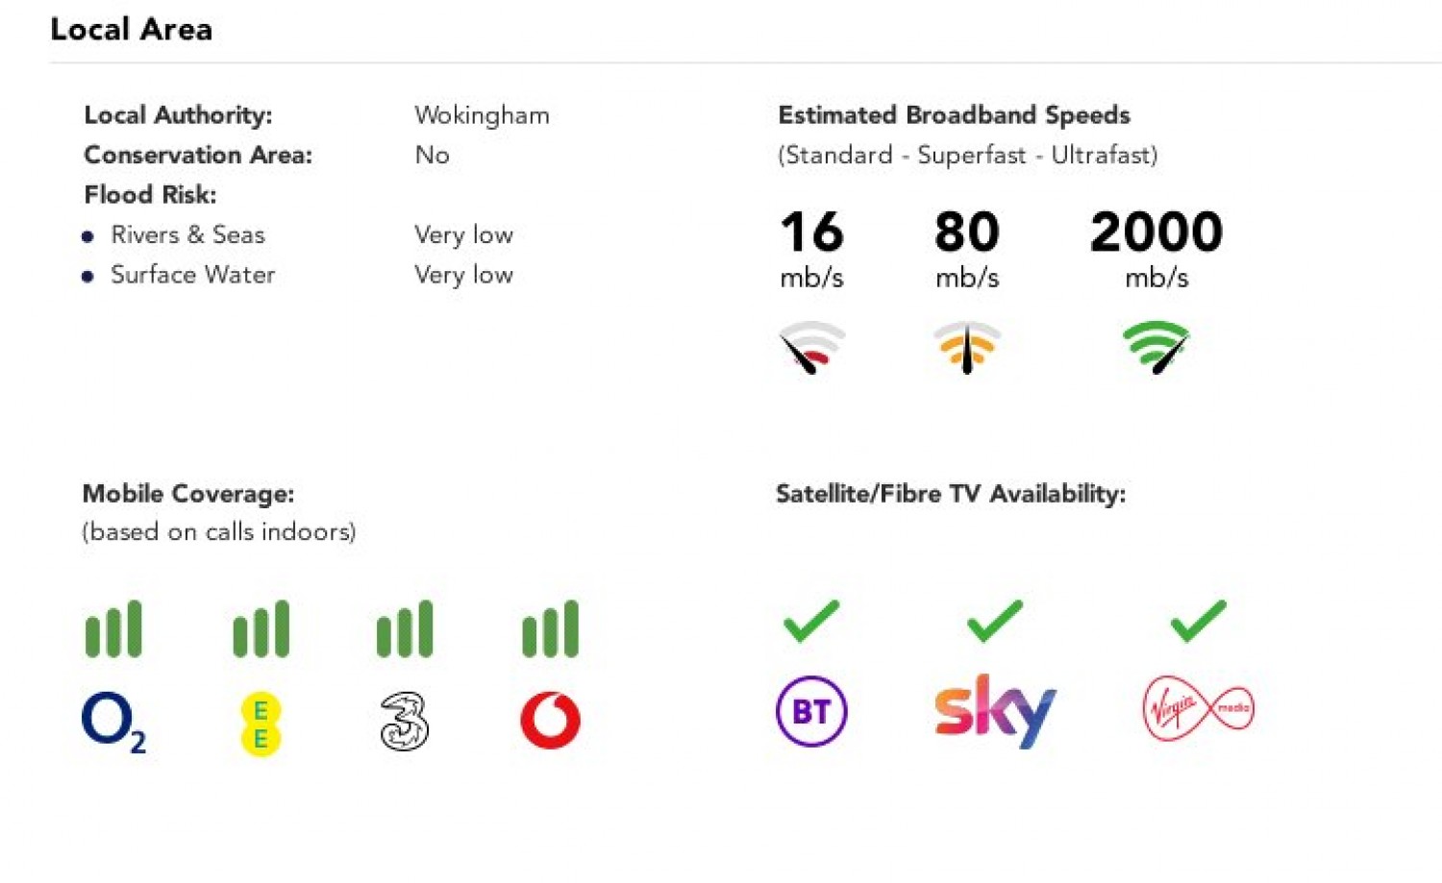
Task: Click the 2000 mb/s ultrafast speed figure
Action: coord(1156,233)
